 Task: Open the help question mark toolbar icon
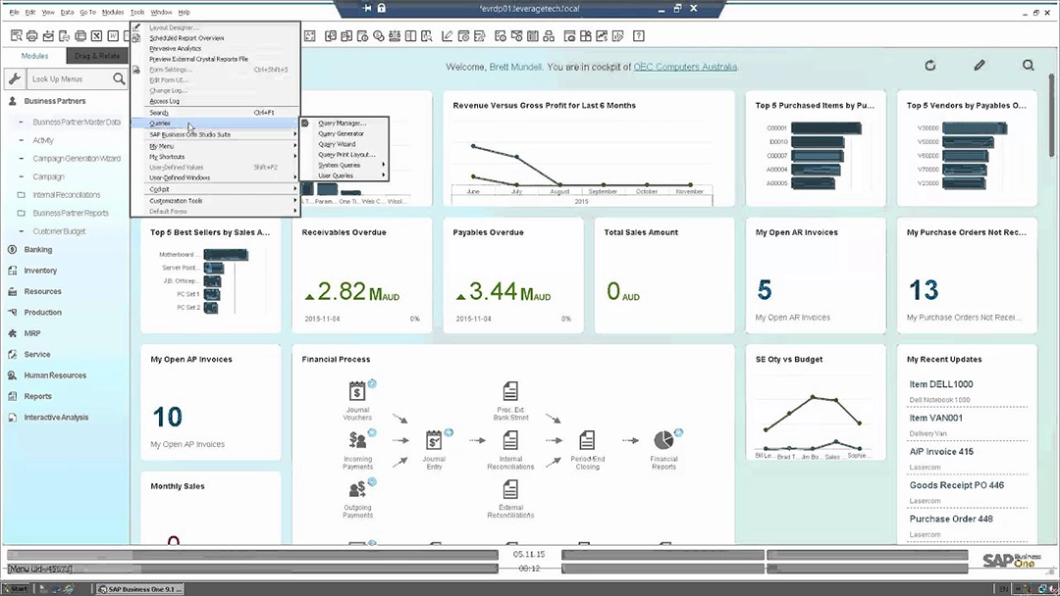click(639, 36)
